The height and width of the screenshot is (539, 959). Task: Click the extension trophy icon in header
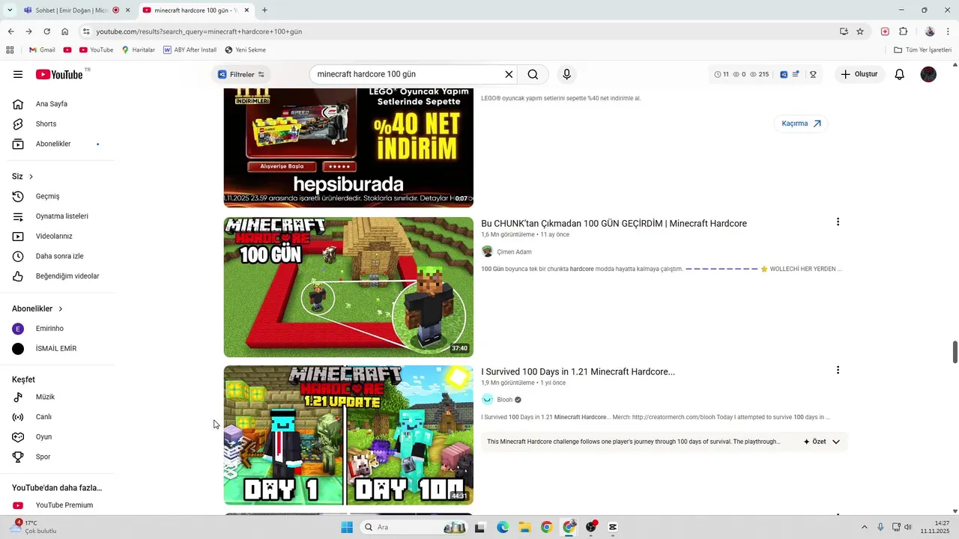pyautogui.click(x=813, y=74)
